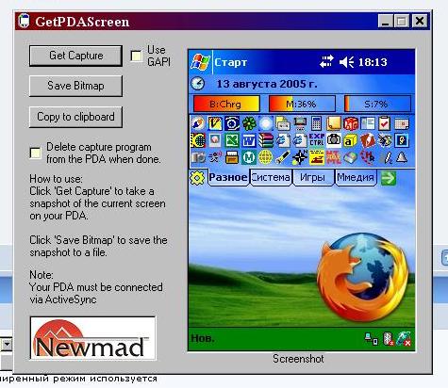Click green arrow to show more tabs
The width and height of the screenshot is (448, 388).
389,178
